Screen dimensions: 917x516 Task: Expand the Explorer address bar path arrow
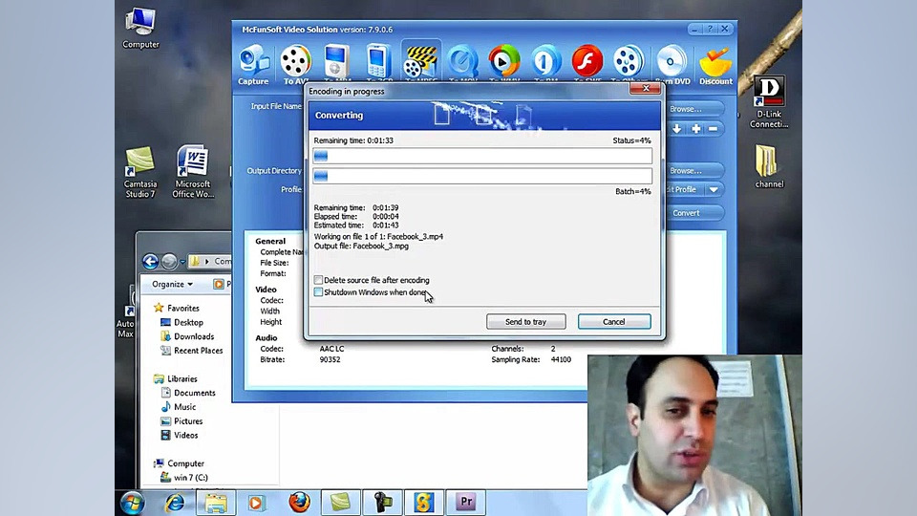(206, 262)
